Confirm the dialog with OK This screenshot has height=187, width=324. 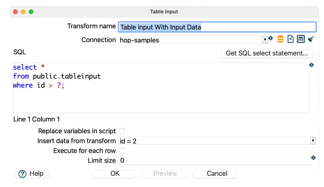pyautogui.click(x=113, y=174)
